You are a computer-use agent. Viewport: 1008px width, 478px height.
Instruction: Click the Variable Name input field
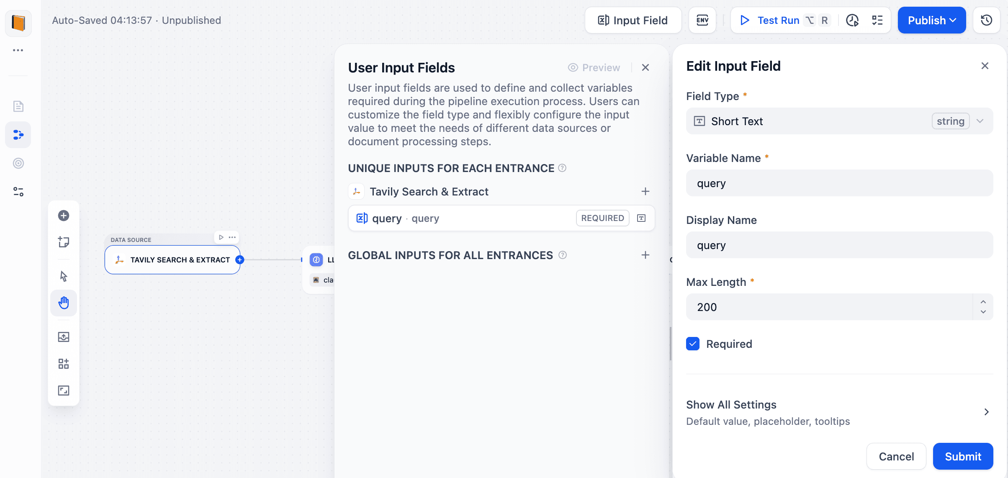click(x=839, y=183)
